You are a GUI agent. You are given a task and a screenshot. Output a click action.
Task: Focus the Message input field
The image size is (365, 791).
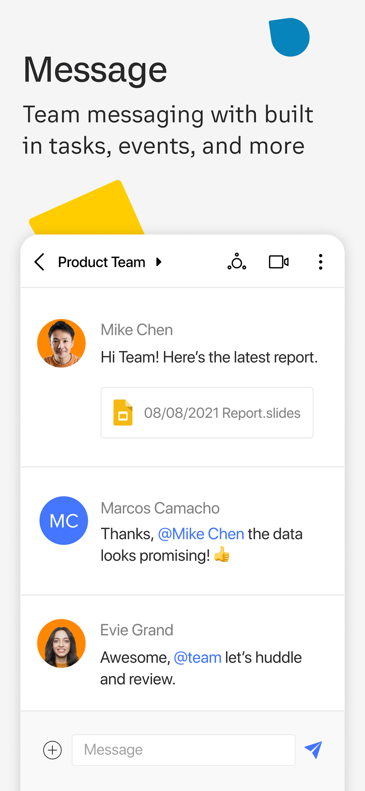click(183, 750)
